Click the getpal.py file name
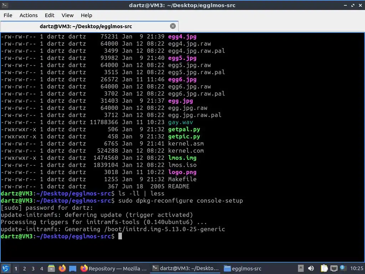 coord(184,129)
